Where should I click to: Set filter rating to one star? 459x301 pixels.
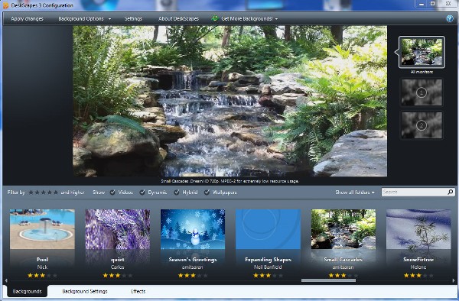(31, 193)
